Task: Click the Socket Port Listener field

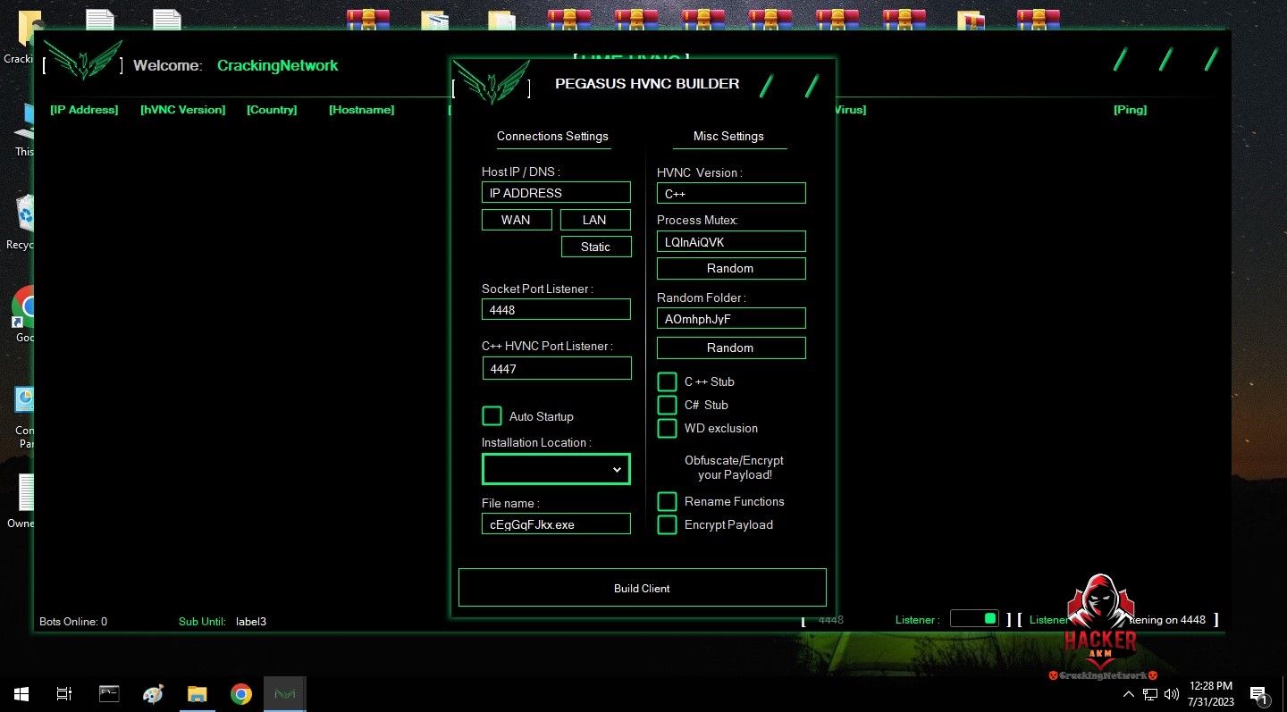Action: pos(556,310)
